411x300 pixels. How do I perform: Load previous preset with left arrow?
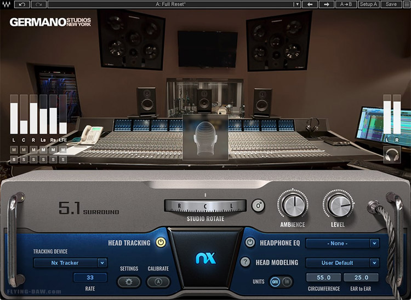(x=310, y=4)
